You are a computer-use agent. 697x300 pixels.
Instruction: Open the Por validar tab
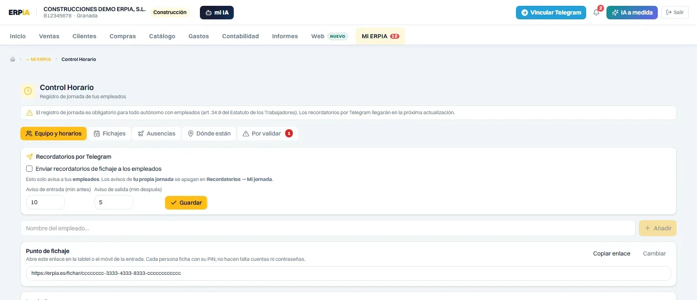pos(268,134)
